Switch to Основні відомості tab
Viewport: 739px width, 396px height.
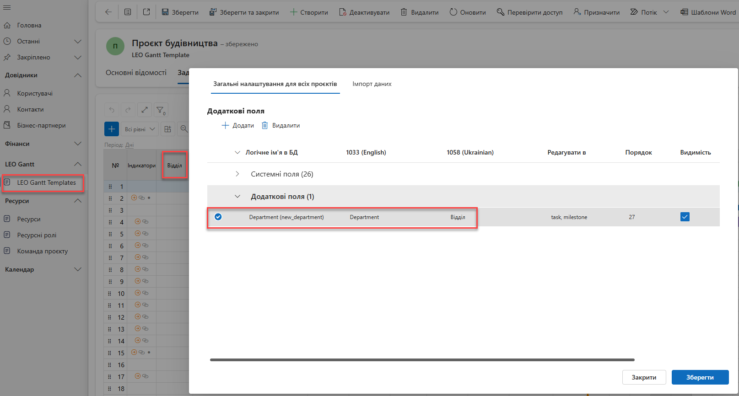click(x=136, y=72)
